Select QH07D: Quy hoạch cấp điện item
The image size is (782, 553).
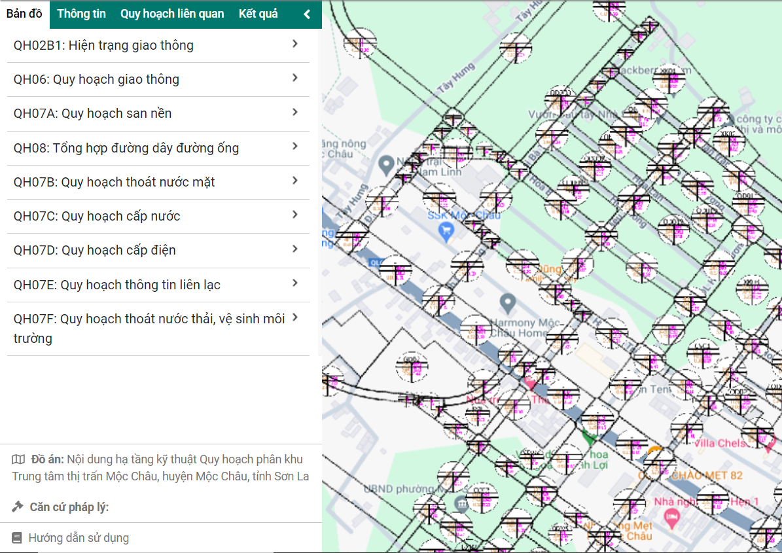tap(95, 250)
